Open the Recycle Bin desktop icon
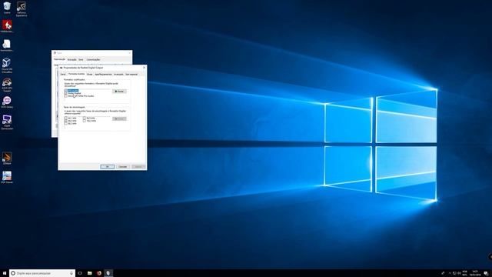 [7, 8]
